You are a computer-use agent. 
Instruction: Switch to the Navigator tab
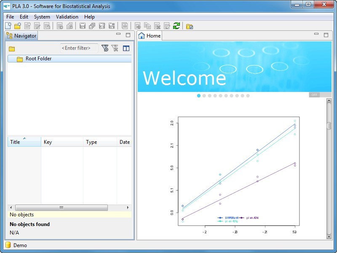click(21, 36)
